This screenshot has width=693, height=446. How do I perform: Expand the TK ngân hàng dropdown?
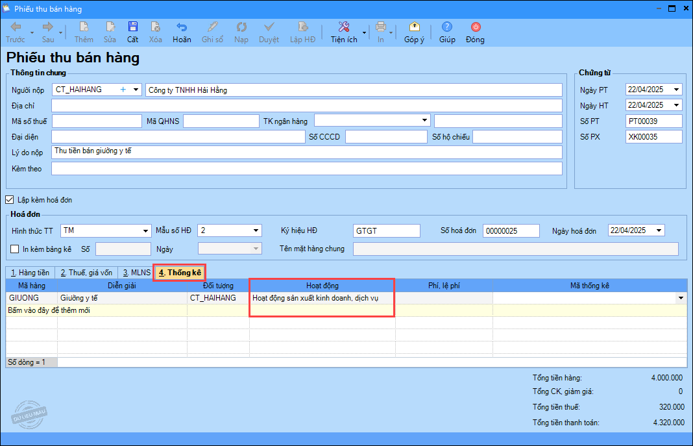coord(424,120)
